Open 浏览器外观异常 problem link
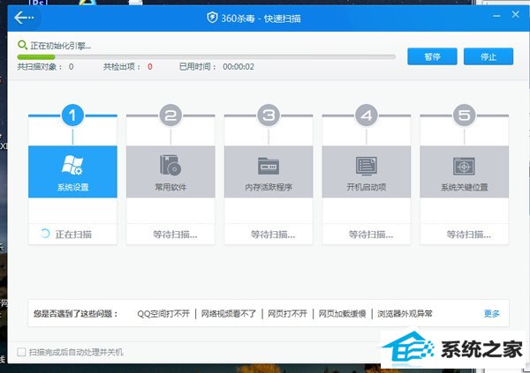The image size is (530, 373). pyautogui.click(x=405, y=314)
